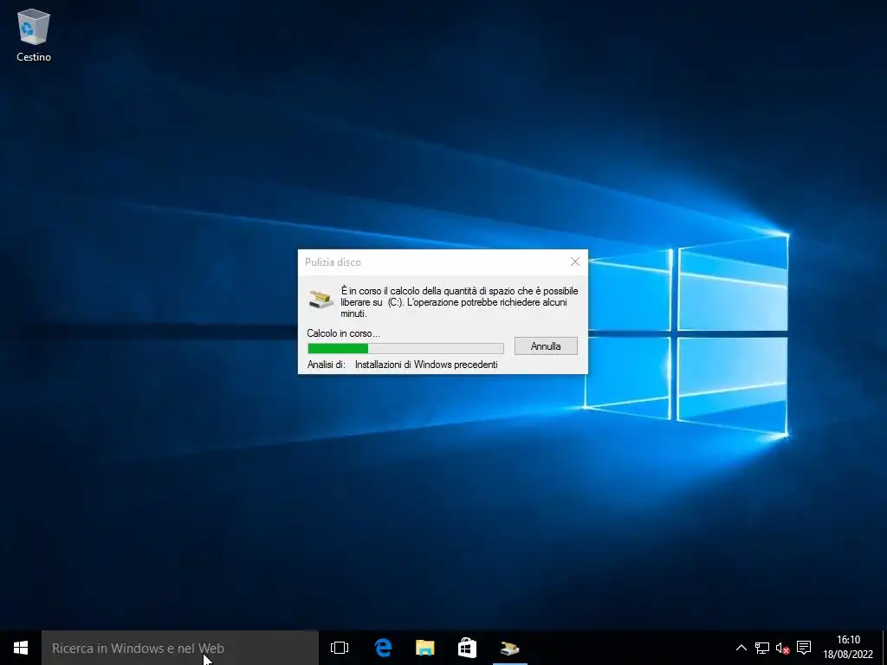Open File Explorer from the taskbar

coord(424,648)
